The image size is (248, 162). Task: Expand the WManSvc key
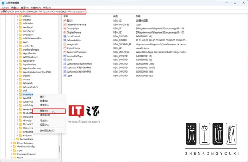[17, 24]
